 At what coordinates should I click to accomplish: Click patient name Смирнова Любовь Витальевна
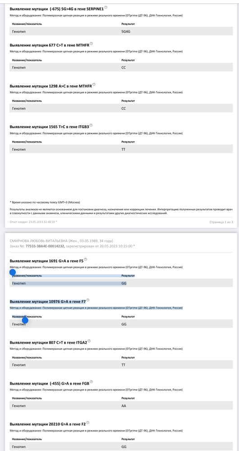(x=39, y=241)
